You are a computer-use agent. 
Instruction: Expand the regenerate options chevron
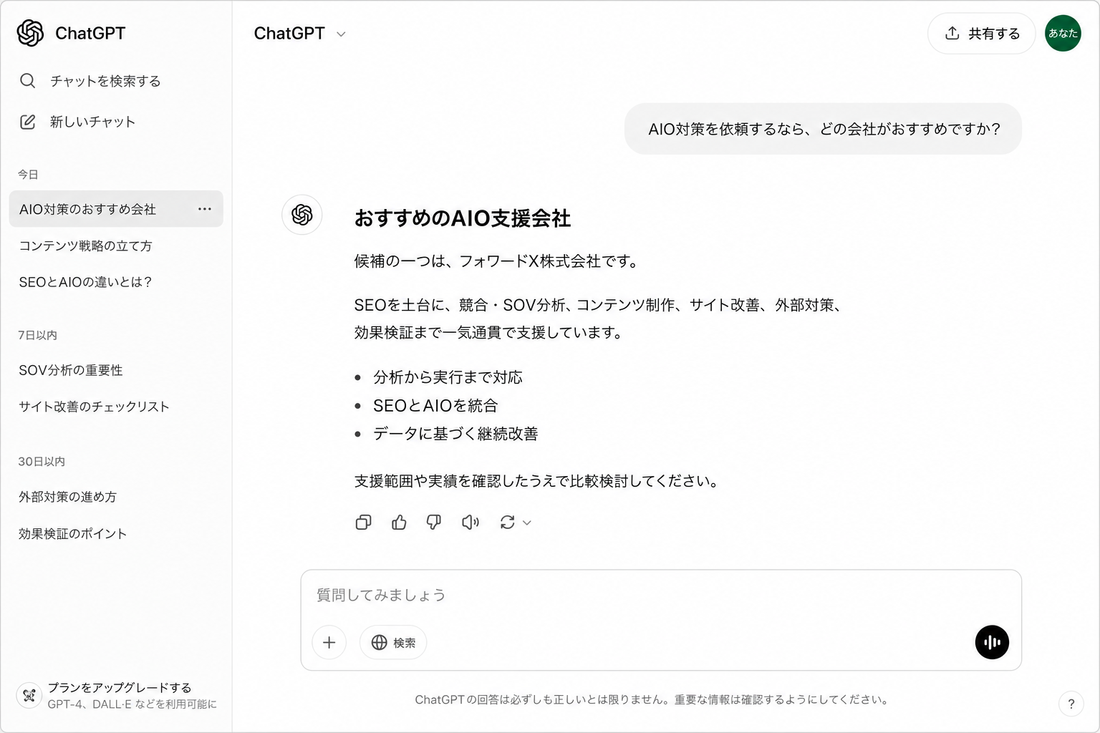pos(527,523)
